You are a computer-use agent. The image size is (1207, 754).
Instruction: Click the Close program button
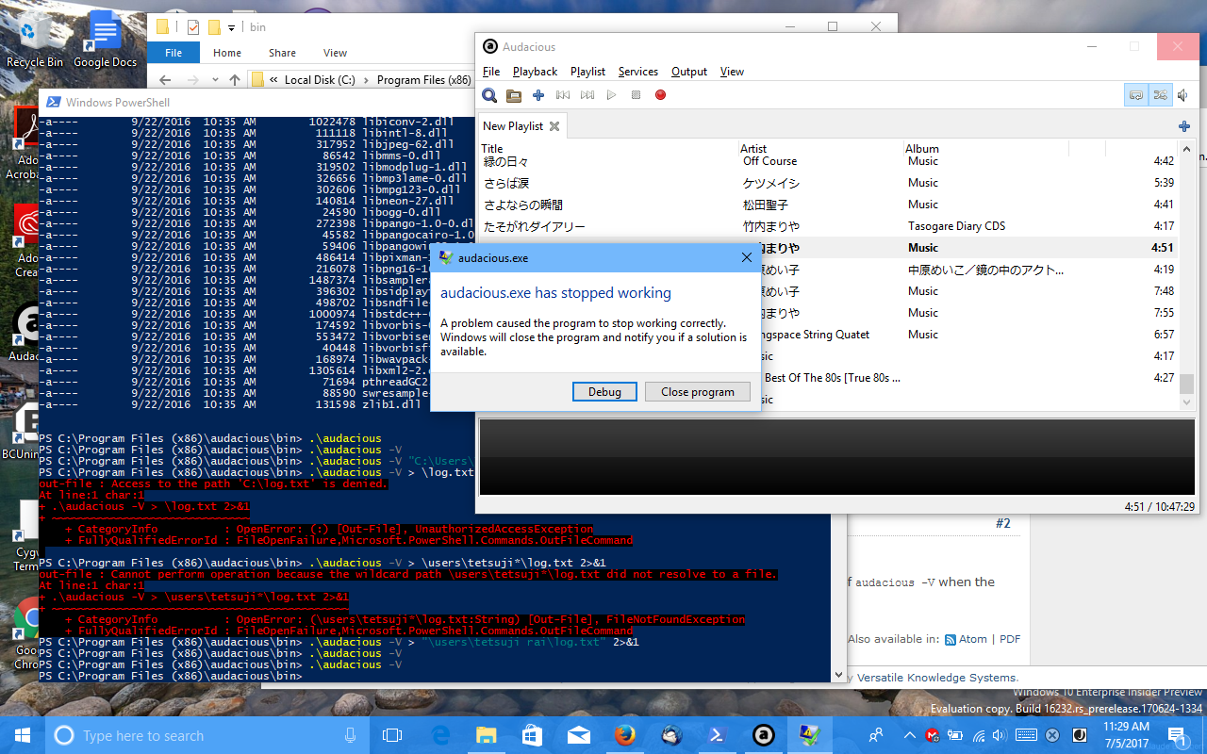[x=698, y=392]
